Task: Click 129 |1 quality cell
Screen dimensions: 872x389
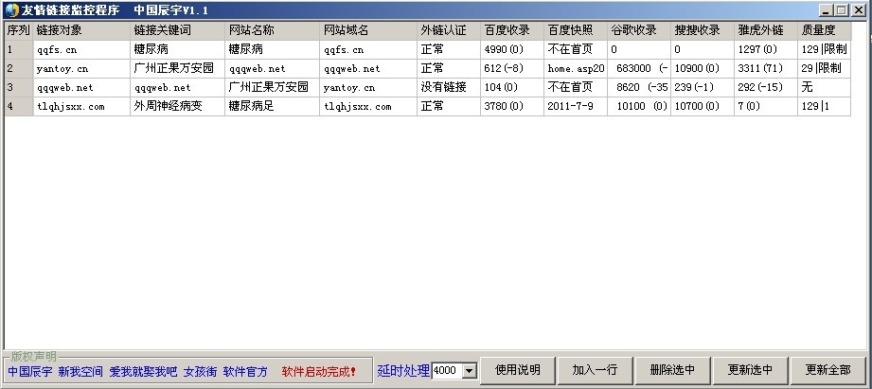Action: [824, 106]
